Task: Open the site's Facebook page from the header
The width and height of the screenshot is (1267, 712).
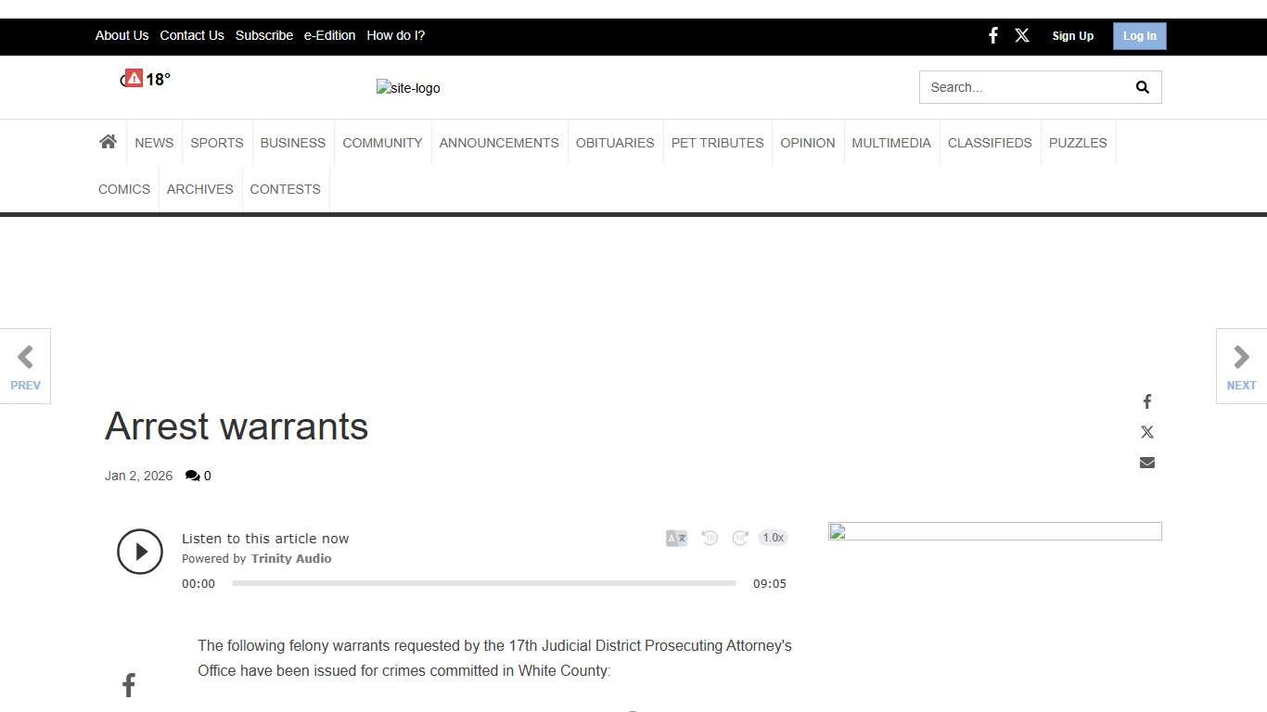Action: tap(992, 35)
